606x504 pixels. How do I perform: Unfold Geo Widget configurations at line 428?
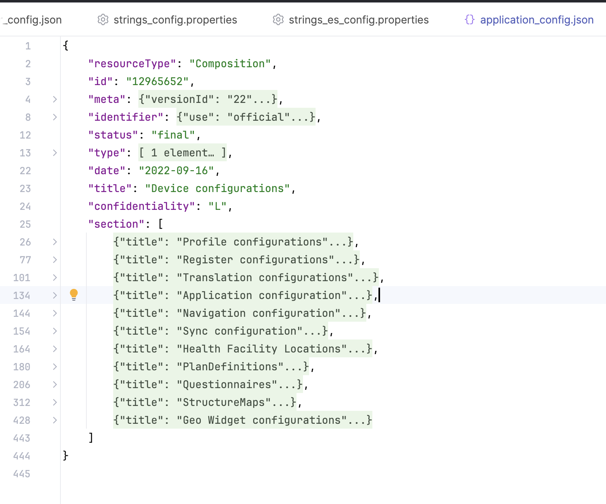click(x=55, y=420)
